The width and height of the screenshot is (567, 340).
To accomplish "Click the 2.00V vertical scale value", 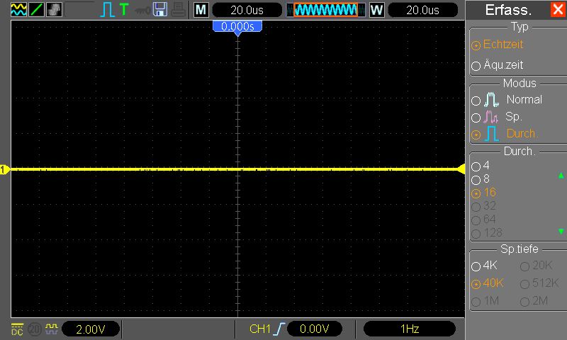I will point(91,329).
